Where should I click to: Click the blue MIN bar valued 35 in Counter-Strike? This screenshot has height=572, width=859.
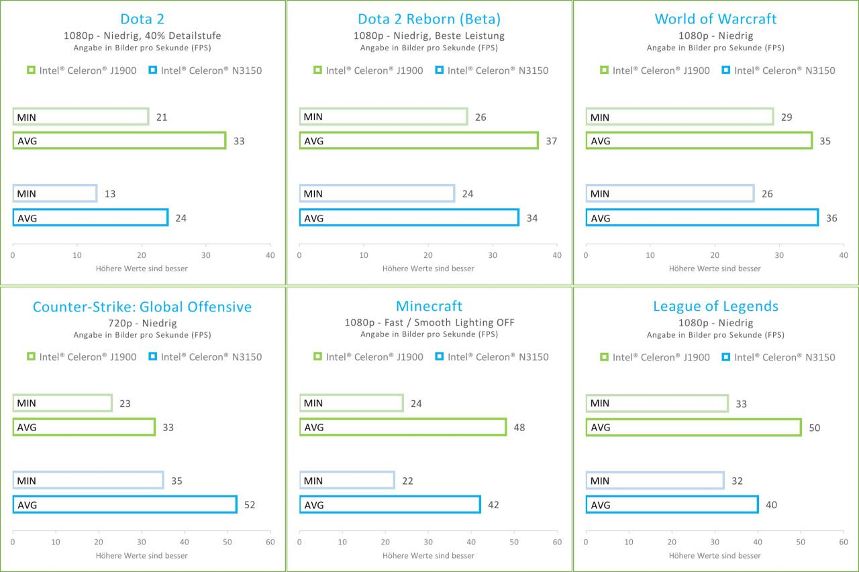88,481
